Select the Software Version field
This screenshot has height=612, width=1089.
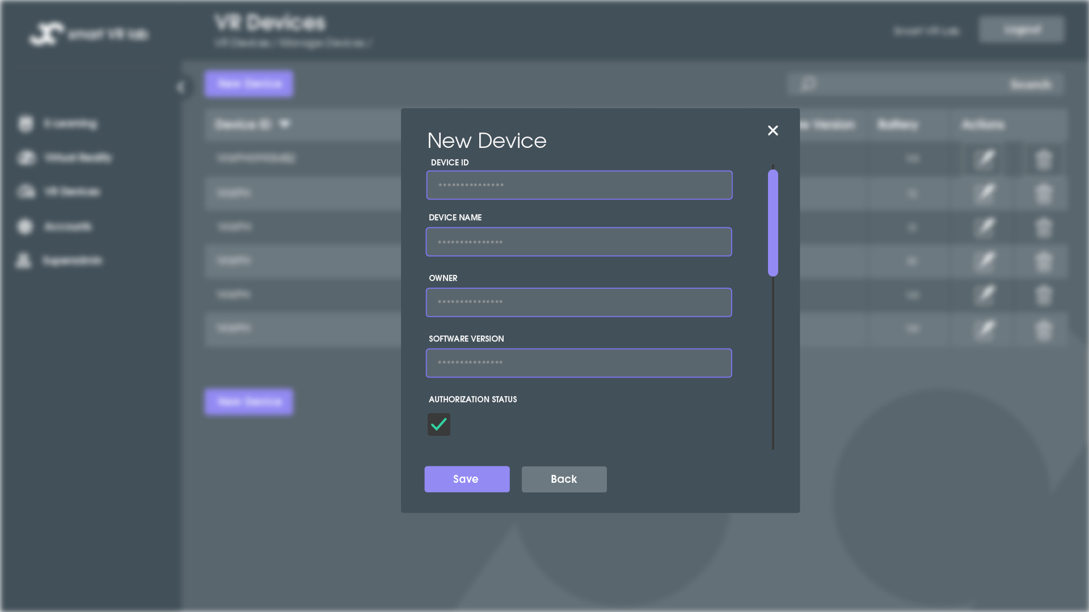579,363
